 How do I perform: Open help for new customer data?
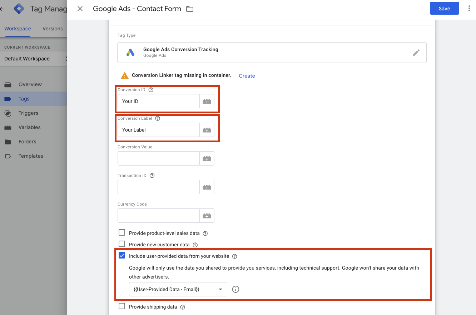click(195, 245)
